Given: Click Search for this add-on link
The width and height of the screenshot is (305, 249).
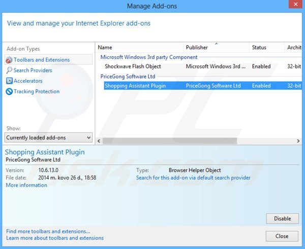Looking at the screenshot, I should click(x=193, y=178).
